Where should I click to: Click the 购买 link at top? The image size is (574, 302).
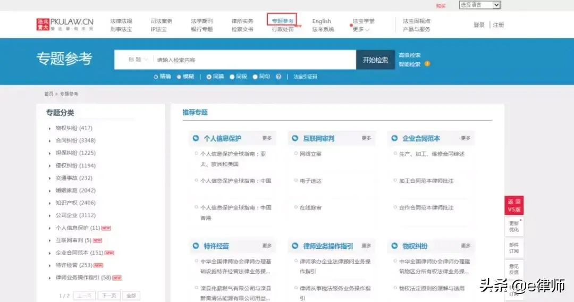[441, 6]
